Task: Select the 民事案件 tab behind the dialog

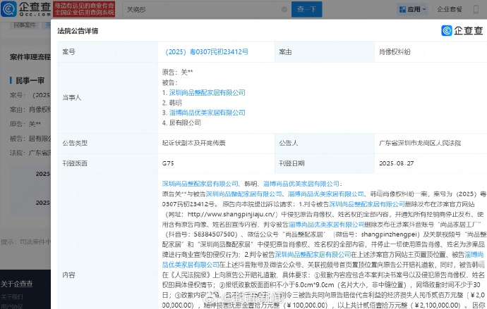Action: point(25,25)
